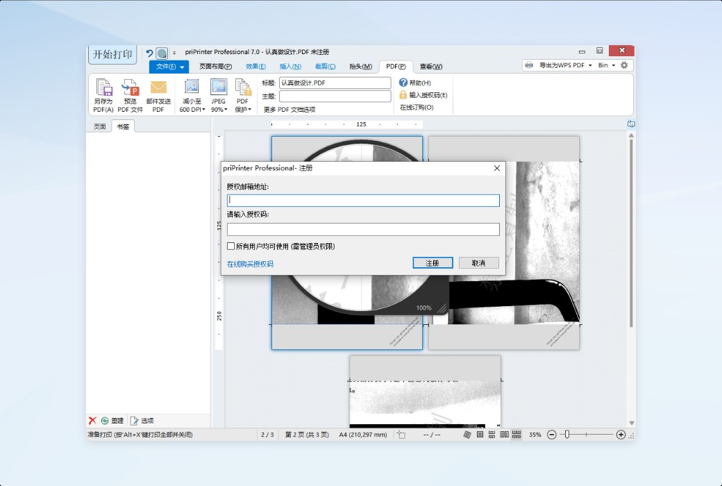The image size is (722, 486).
Task: Click the zoom slider handle
Action: tap(567, 435)
